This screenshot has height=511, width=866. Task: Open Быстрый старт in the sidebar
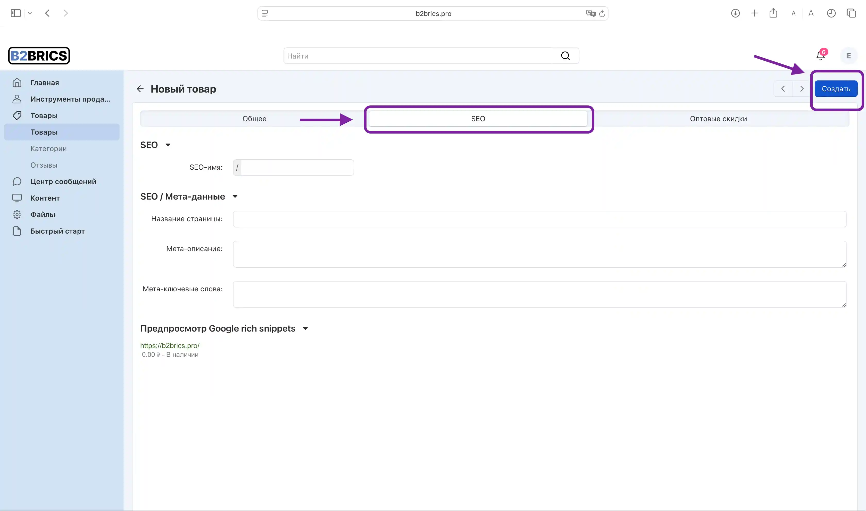(57, 231)
